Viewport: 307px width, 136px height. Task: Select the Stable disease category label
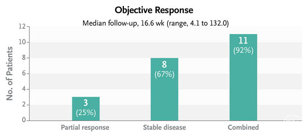[164, 127]
